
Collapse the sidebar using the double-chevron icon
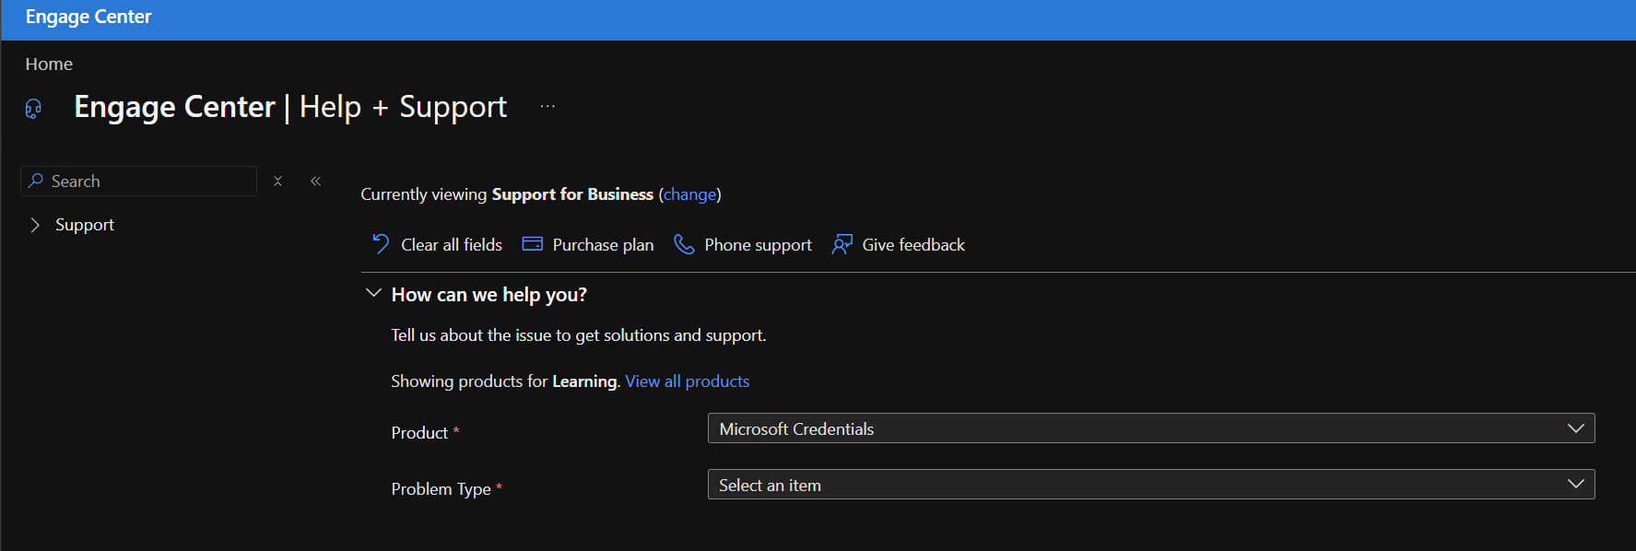pyautogui.click(x=315, y=182)
